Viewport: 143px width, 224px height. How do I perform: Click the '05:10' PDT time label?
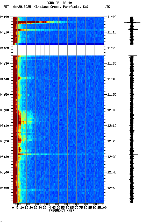[x=4, y=126]
